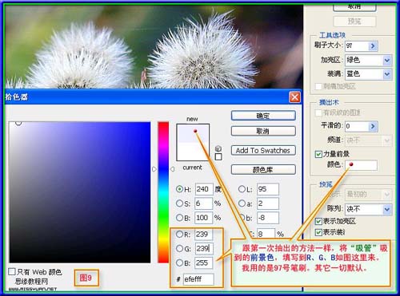
Task: Close the 拾色器 color picker dialog
Action: pos(294,97)
